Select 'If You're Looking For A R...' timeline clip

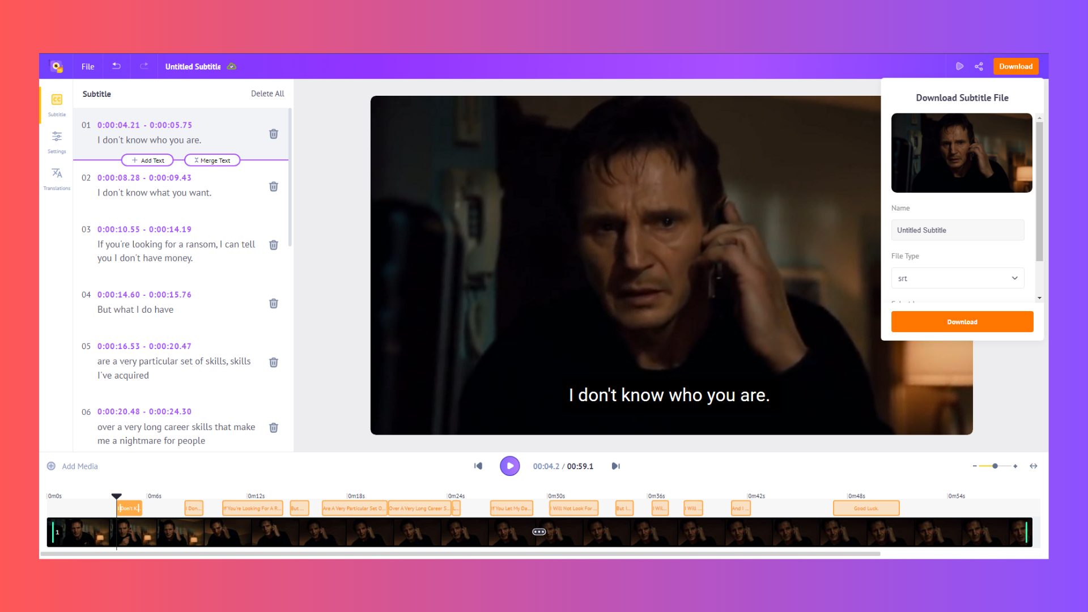(252, 508)
